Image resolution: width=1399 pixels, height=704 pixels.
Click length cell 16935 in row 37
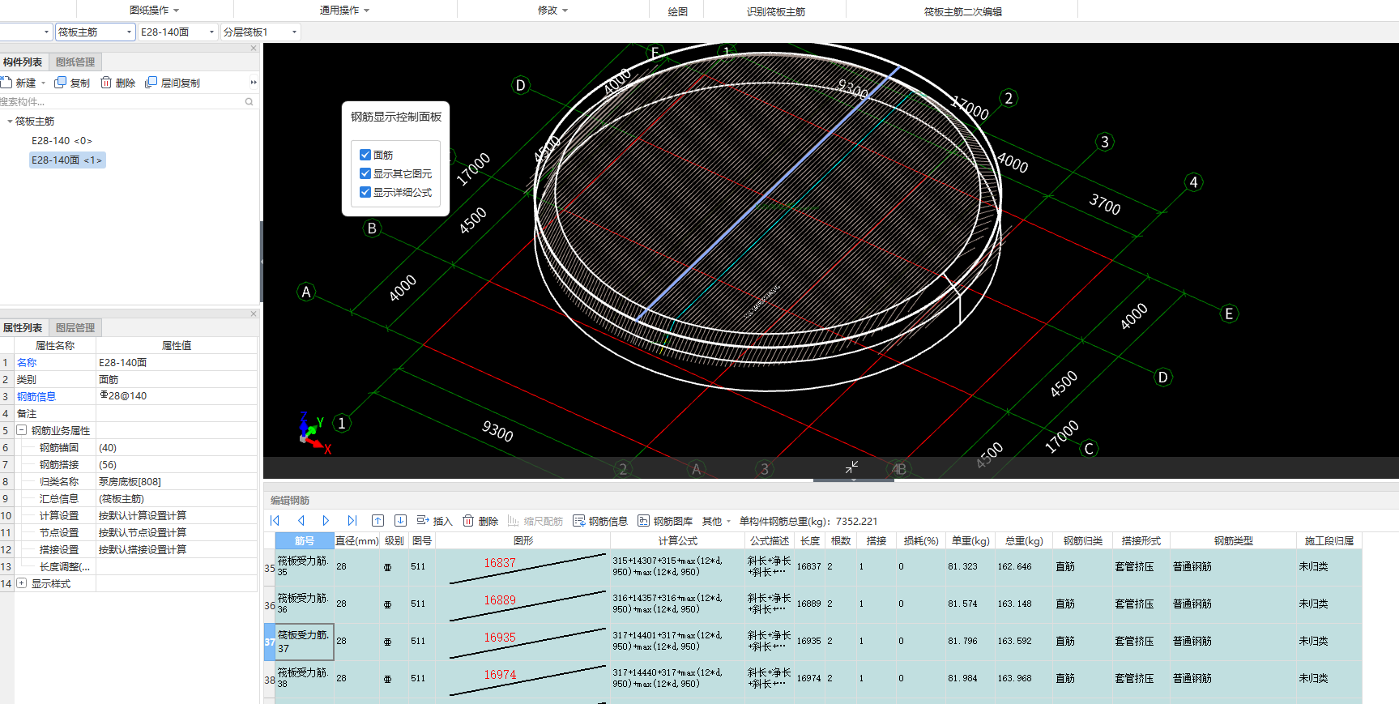808,641
